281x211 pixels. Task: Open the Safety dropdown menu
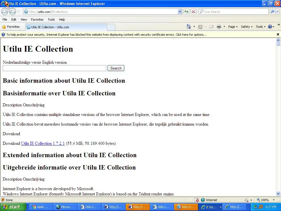[x=247, y=27]
